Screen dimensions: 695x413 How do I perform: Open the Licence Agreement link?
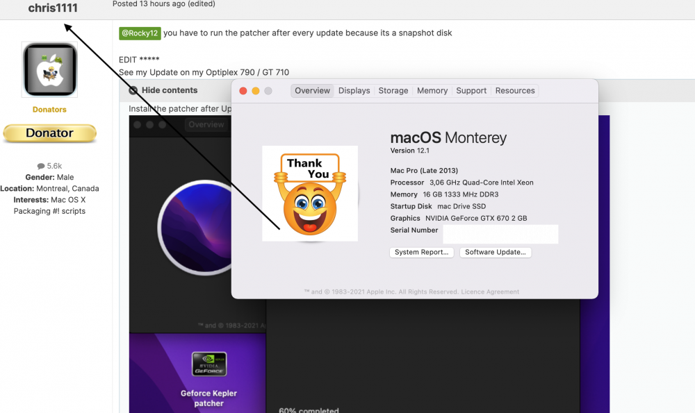point(490,292)
